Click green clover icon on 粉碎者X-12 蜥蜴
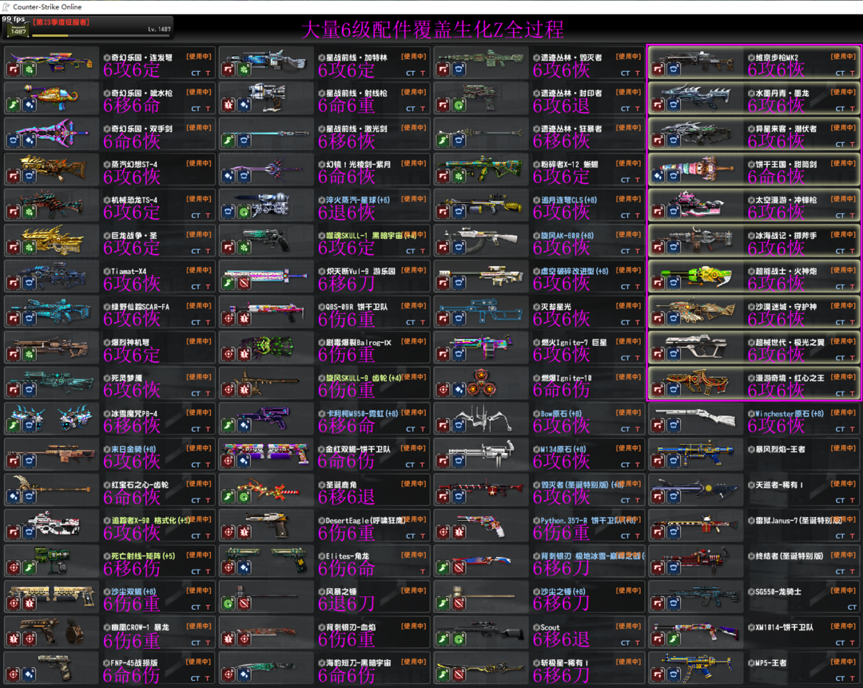Viewport: 863px width, 688px height. (459, 177)
